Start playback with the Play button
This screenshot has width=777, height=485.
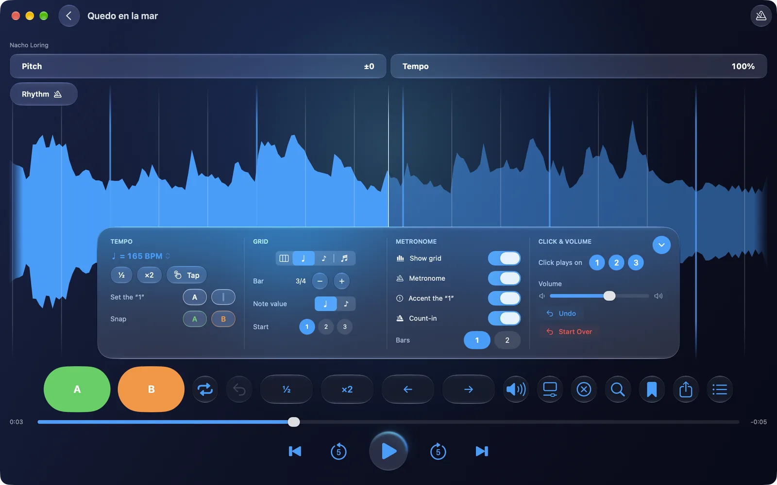point(388,451)
